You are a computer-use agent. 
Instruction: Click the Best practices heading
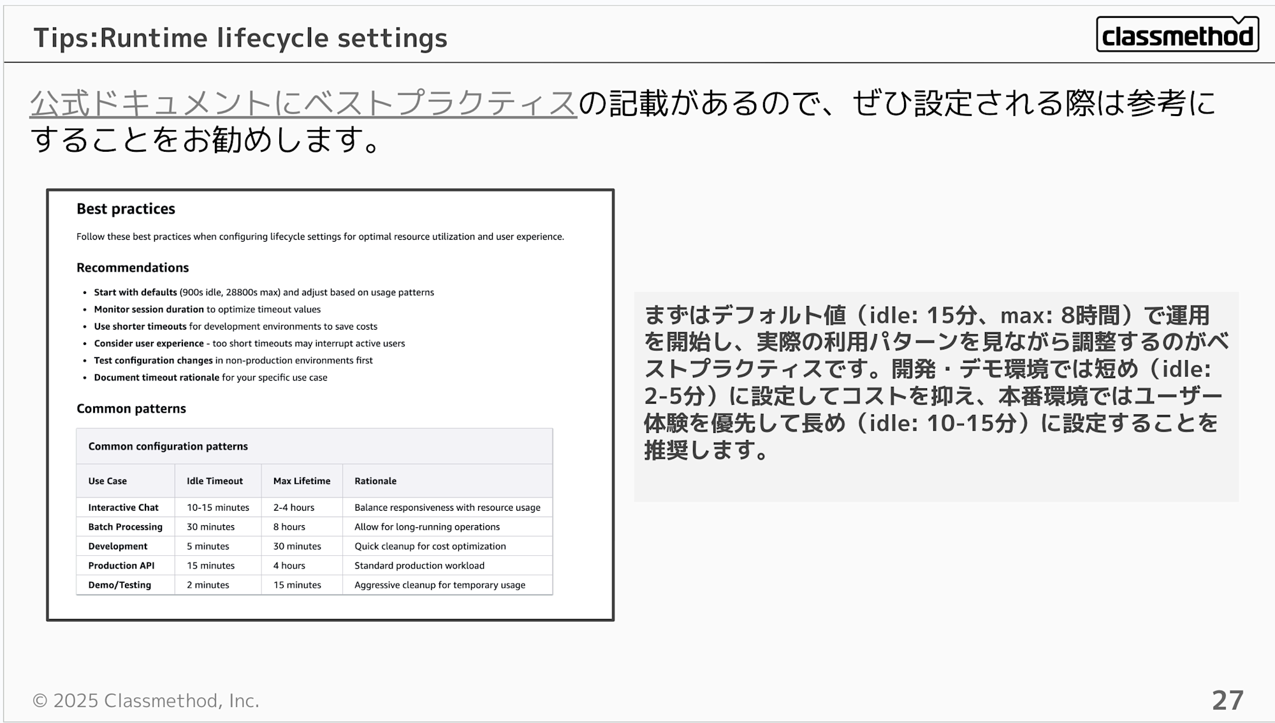point(126,209)
